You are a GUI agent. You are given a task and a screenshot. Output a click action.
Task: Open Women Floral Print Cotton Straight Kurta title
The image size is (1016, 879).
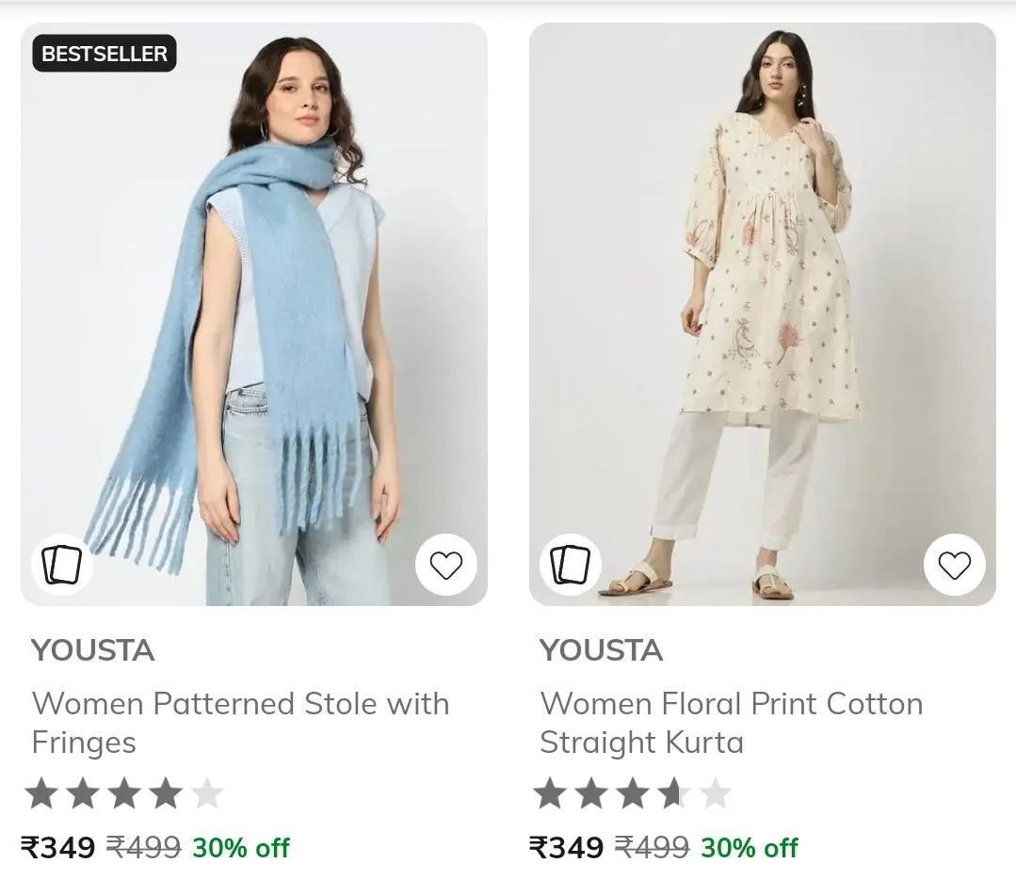(x=732, y=723)
